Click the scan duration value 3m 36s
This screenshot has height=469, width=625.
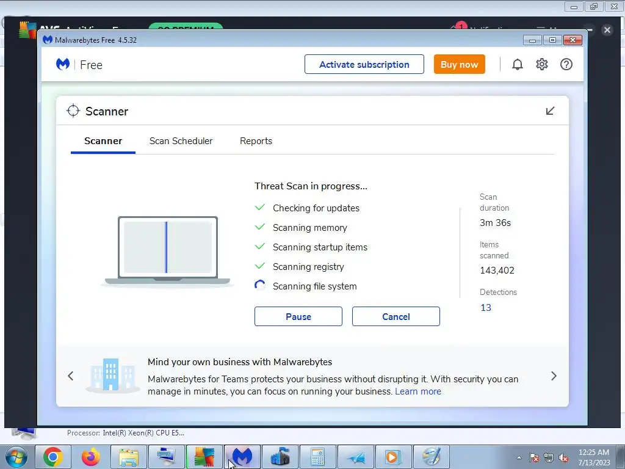click(x=495, y=222)
